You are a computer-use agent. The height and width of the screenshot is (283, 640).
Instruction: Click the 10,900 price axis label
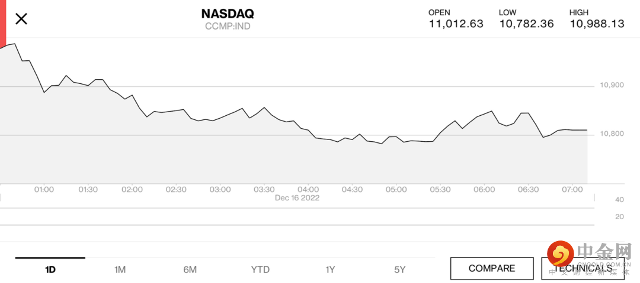point(612,85)
